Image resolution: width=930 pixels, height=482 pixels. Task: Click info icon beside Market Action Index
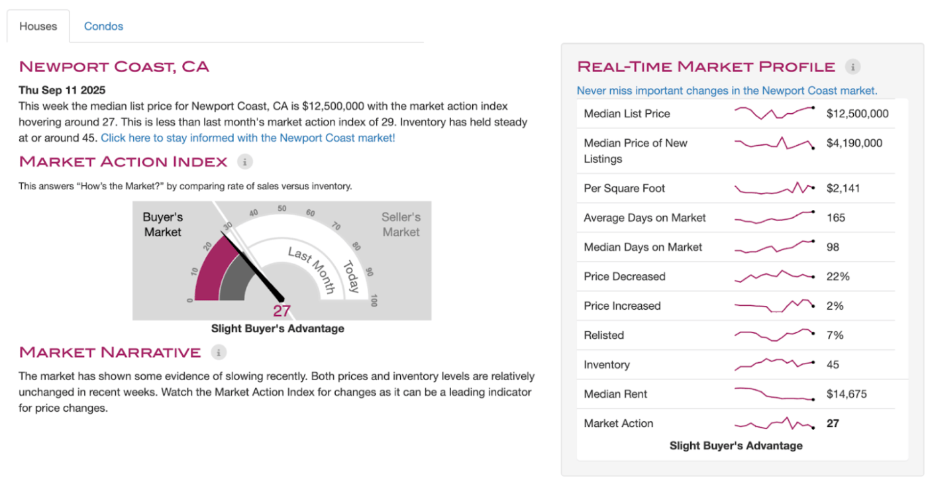click(x=244, y=162)
